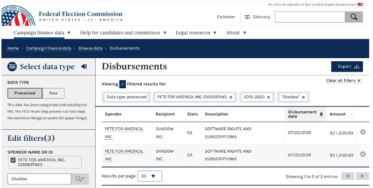Click the Select data type filter icon
The height and width of the screenshot is (188, 373).
[x=12, y=66]
